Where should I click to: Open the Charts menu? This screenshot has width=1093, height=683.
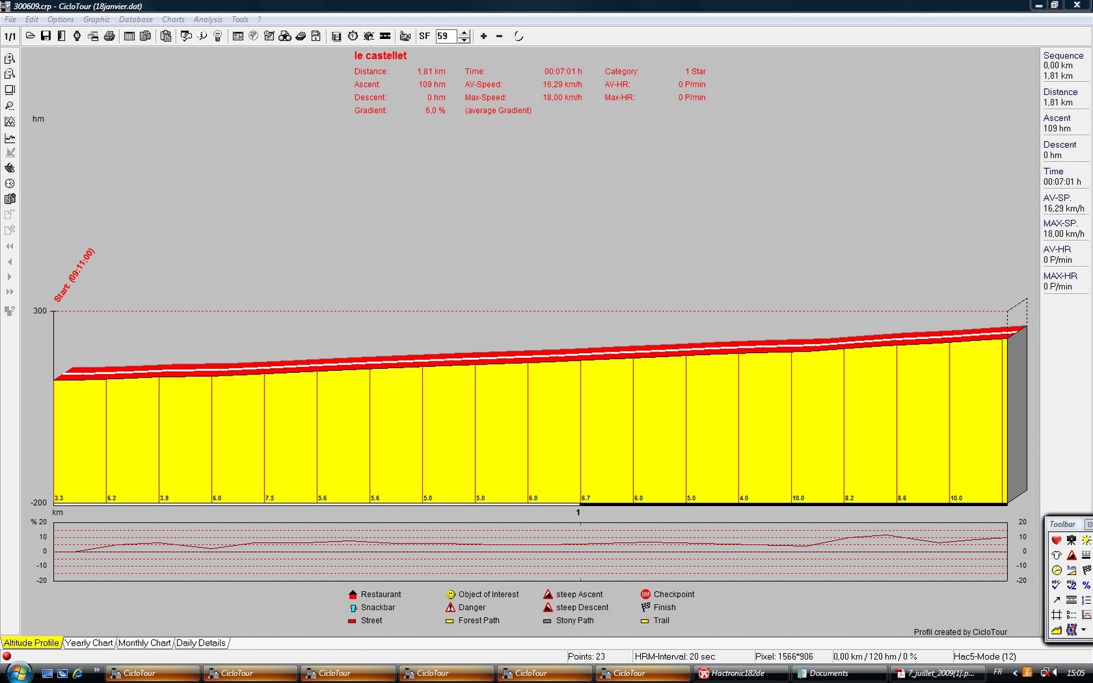[173, 19]
